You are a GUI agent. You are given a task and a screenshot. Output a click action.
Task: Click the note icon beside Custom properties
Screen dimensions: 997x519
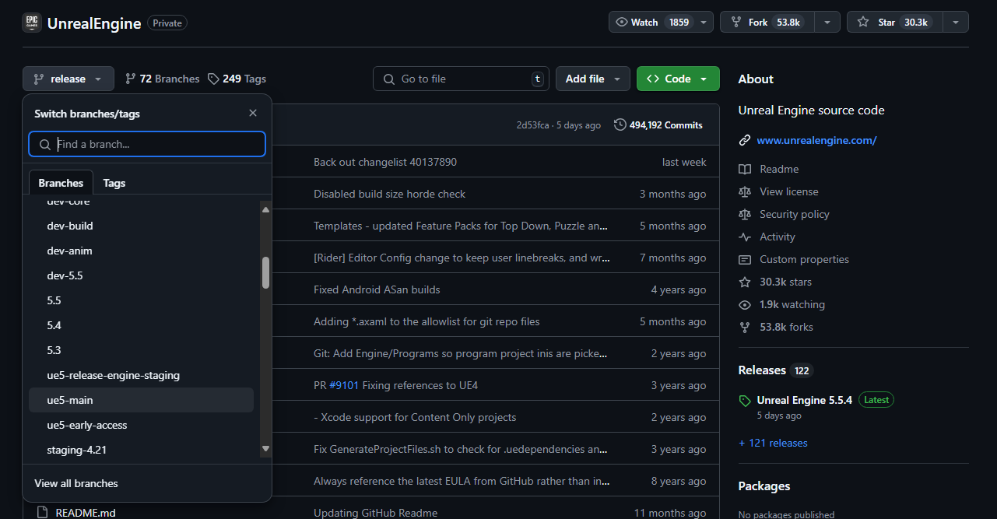(x=745, y=259)
